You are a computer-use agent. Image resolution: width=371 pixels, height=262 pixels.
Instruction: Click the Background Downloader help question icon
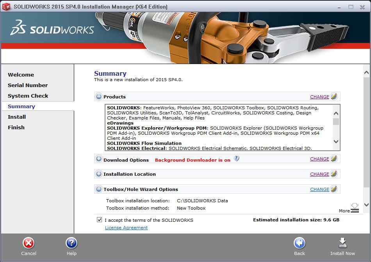pyautogui.click(x=236, y=159)
